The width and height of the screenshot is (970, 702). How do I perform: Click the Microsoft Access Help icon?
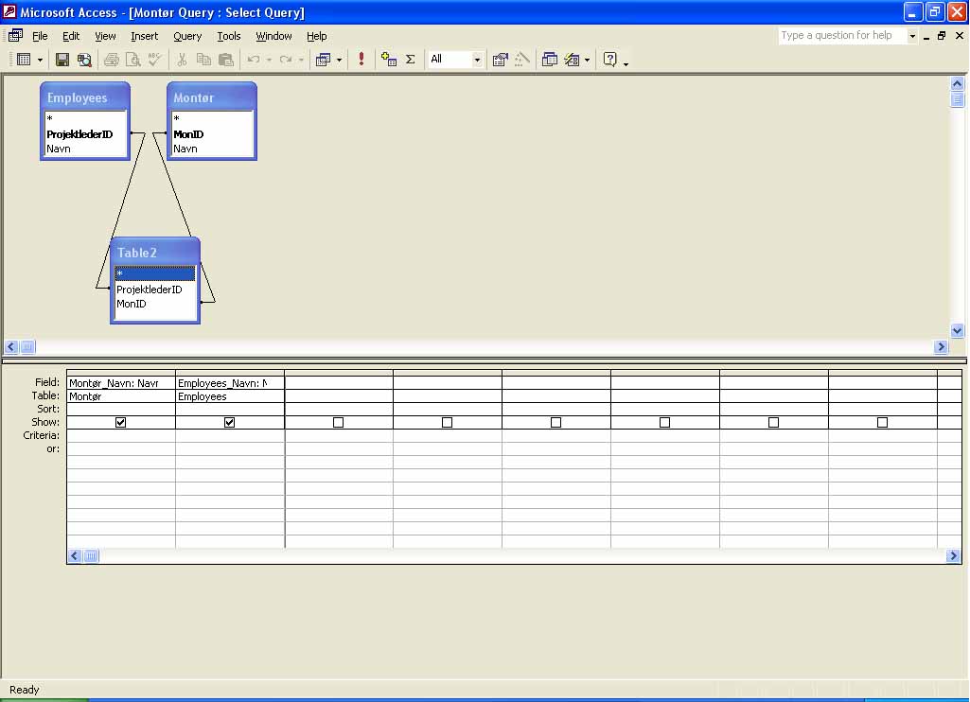[610, 60]
